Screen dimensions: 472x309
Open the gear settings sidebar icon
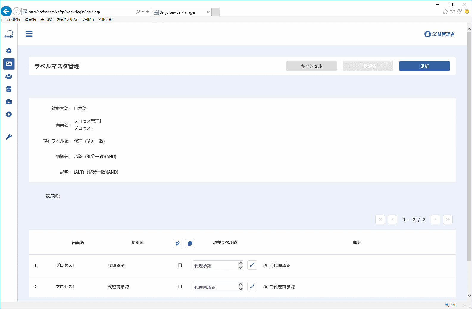pyautogui.click(x=9, y=51)
